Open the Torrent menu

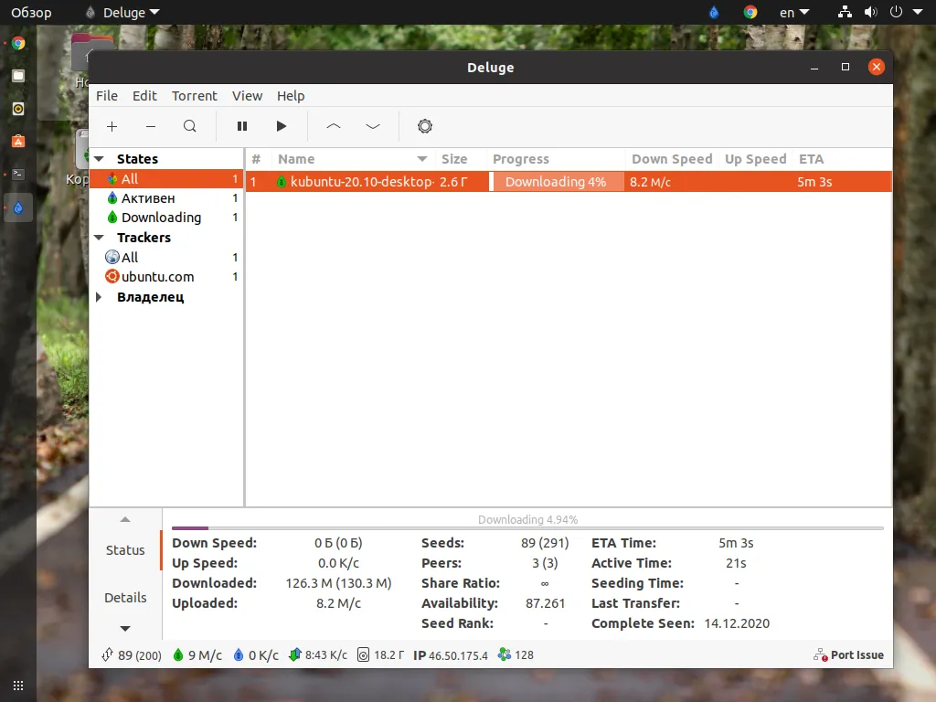point(195,95)
